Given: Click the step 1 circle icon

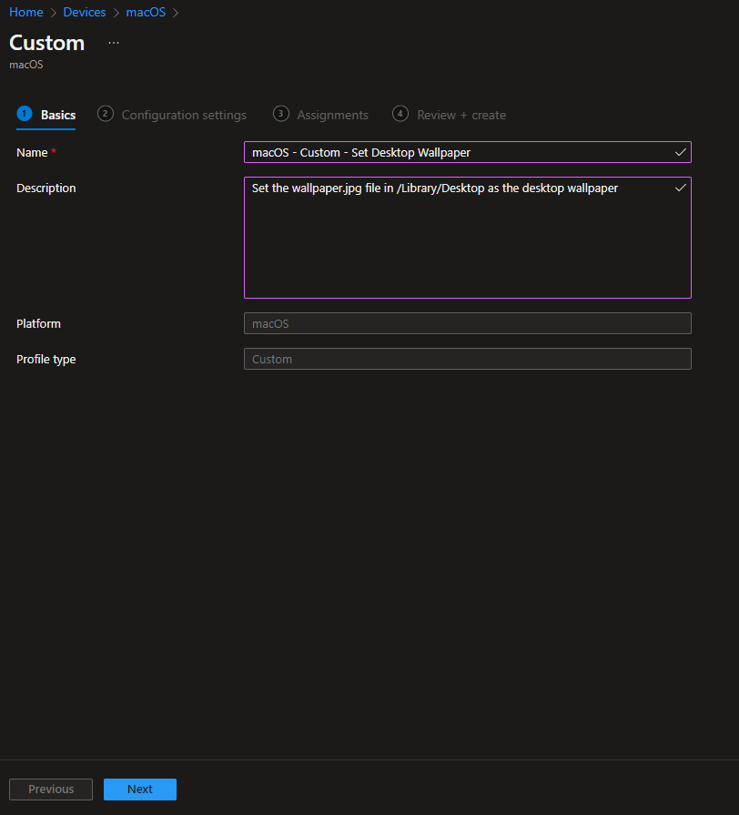Looking at the screenshot, I should tap(25, 113).
